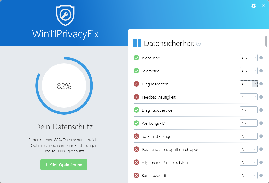Click the 1-Klick Optimierung button
269x183 pixels.
pos(64,165)
